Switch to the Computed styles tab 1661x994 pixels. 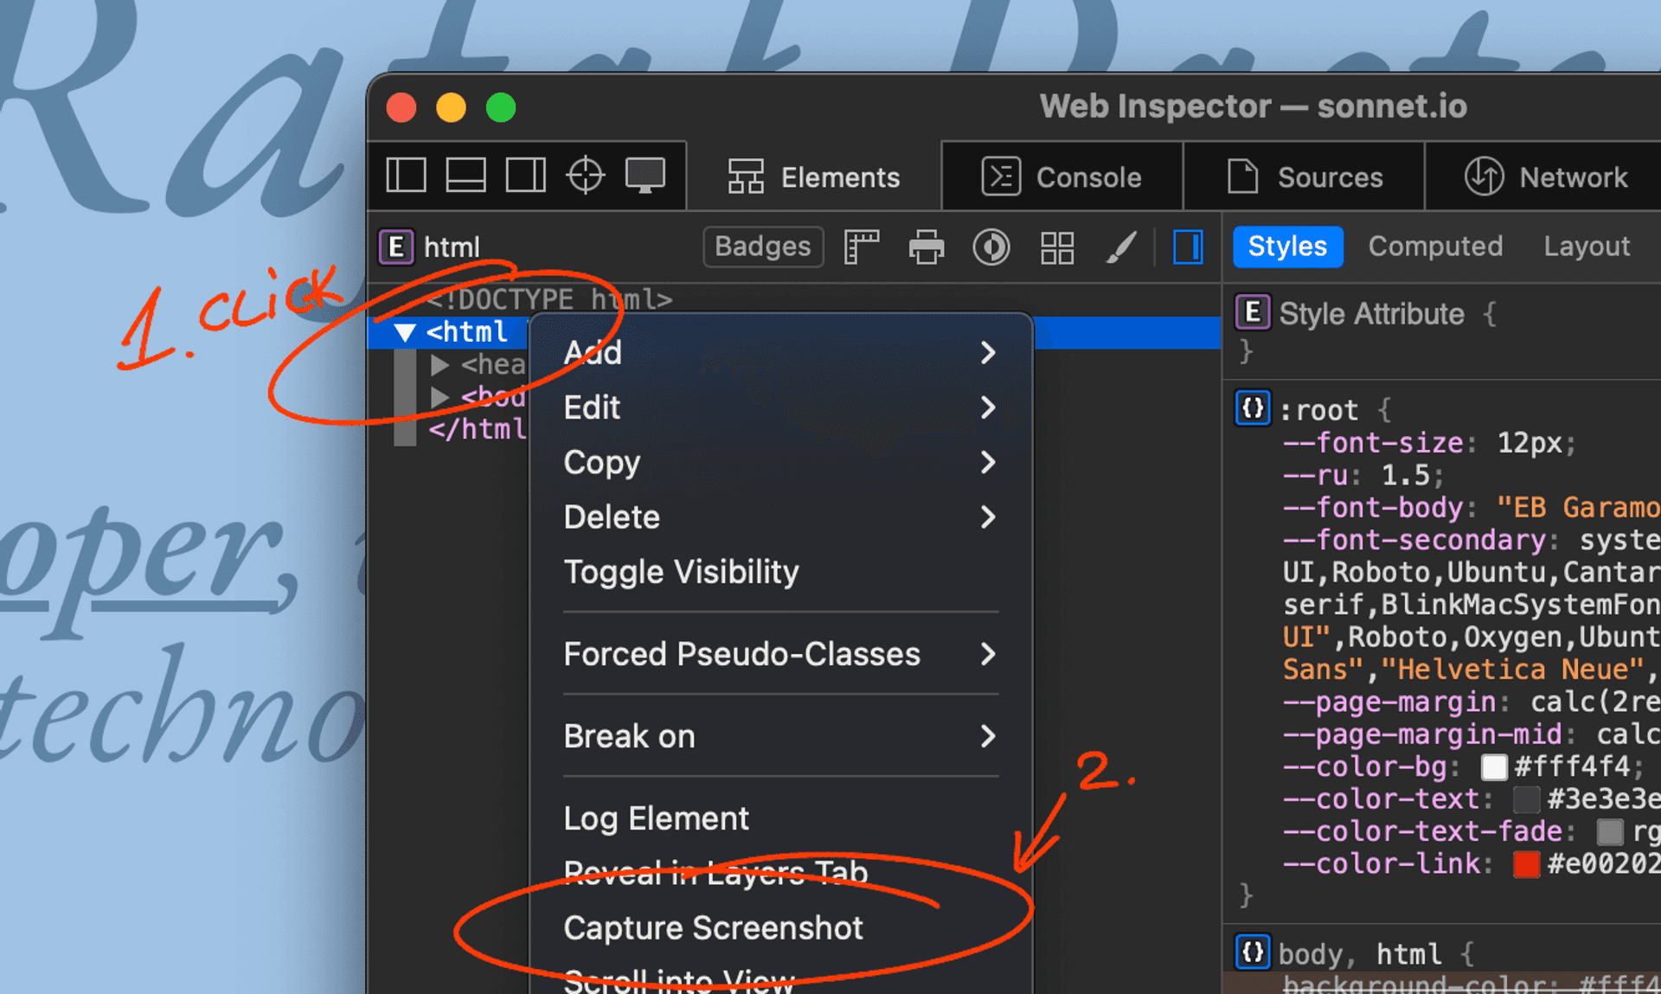(1436, 245)
